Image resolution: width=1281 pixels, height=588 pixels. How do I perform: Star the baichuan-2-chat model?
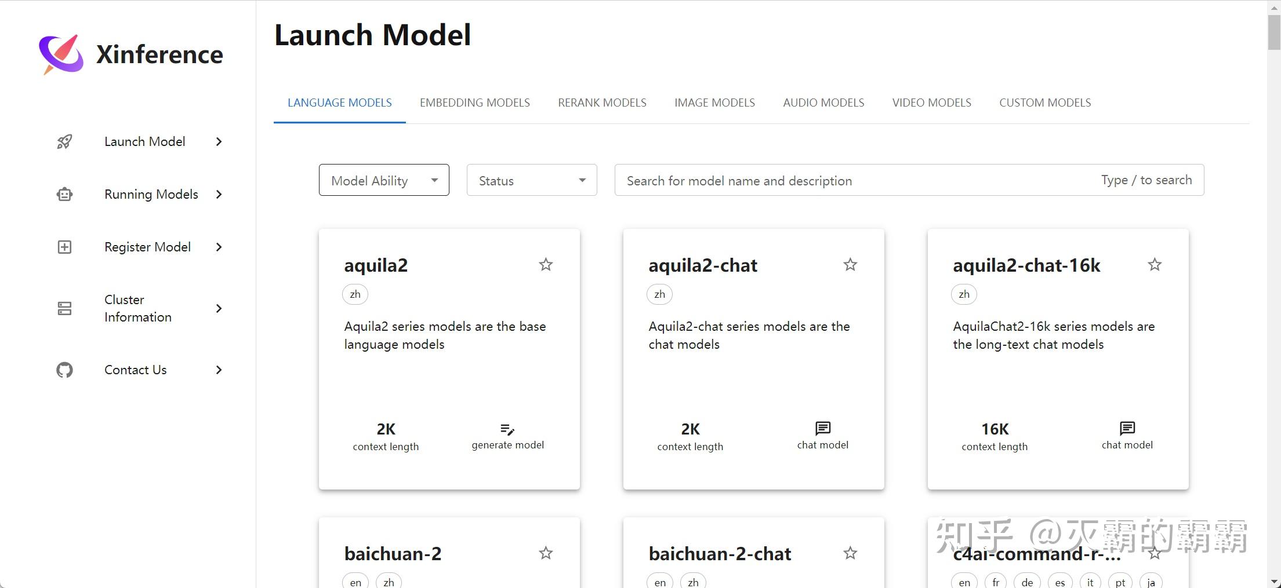[850, 553]
